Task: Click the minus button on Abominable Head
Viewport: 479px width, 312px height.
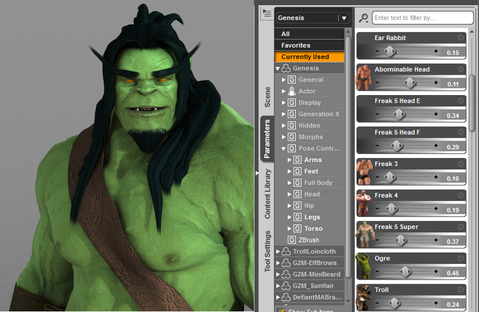Action: tap(378, 83)
